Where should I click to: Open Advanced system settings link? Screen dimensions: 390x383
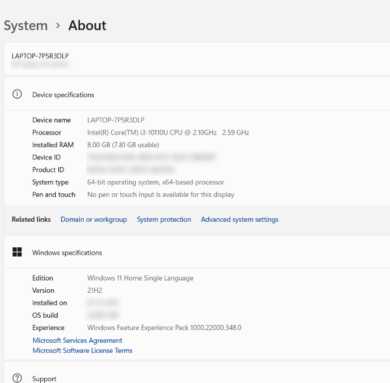(239, 219)
